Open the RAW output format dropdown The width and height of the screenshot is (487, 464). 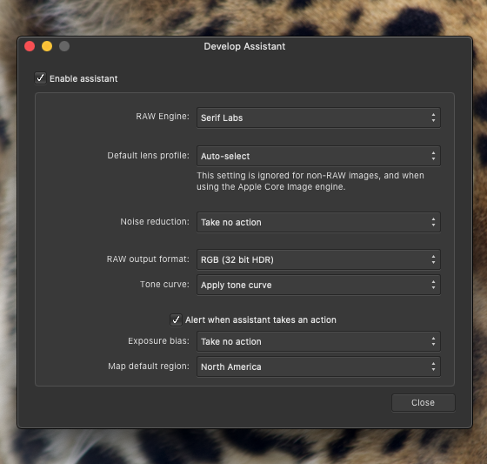pos(318,259)
